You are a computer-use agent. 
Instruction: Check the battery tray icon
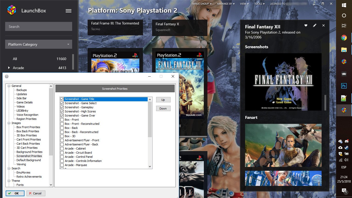point(347,154)
